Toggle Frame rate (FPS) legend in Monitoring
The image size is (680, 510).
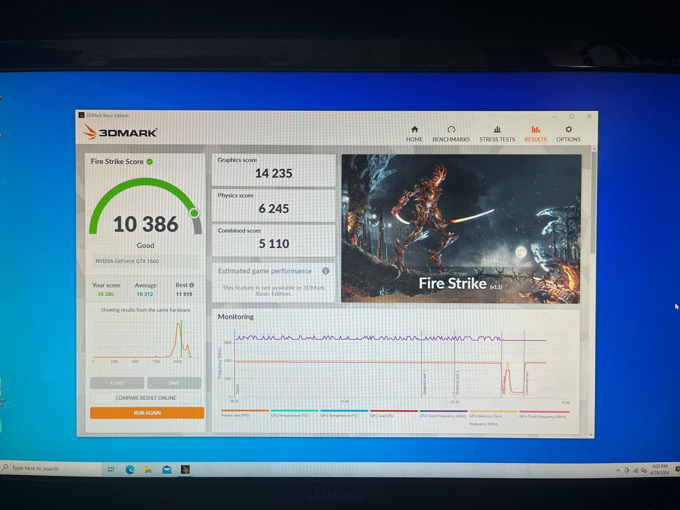245,413
